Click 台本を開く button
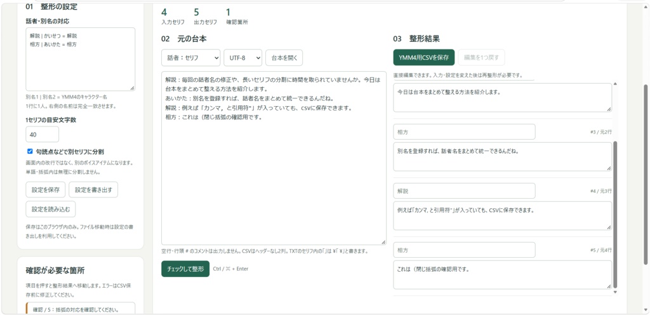The width and height of the screenshot is (650, 315). (x=284, y=58)
